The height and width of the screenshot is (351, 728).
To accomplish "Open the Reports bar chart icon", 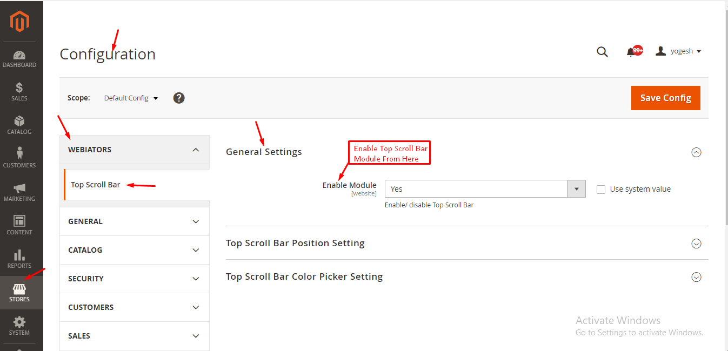I will [19, 255].
